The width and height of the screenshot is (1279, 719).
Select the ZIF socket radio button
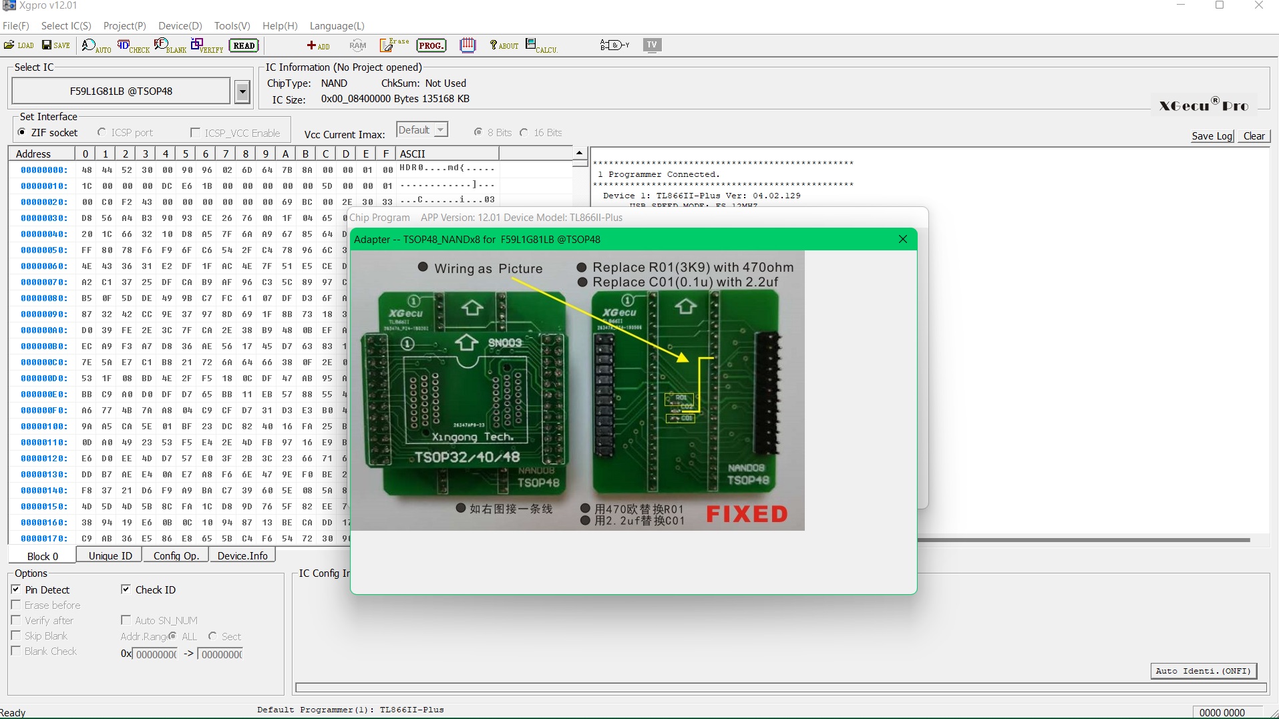click(22, 132)
